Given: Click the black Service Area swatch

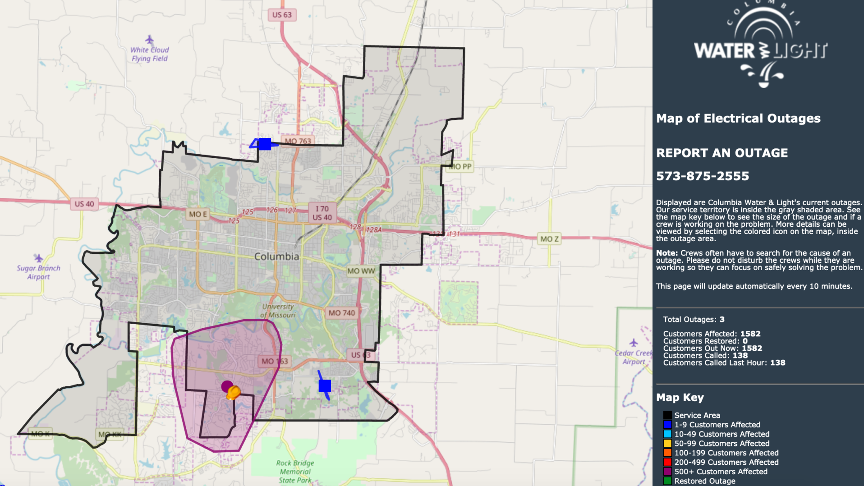Looking at the screenshot, I should coord(667,415).
